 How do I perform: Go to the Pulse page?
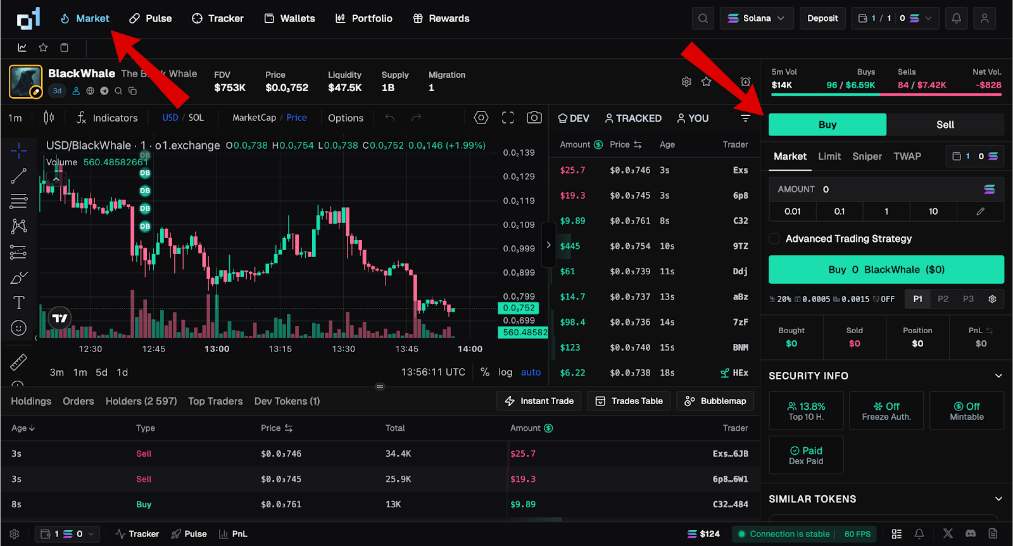pyautogui.click(x=151, y=18)
